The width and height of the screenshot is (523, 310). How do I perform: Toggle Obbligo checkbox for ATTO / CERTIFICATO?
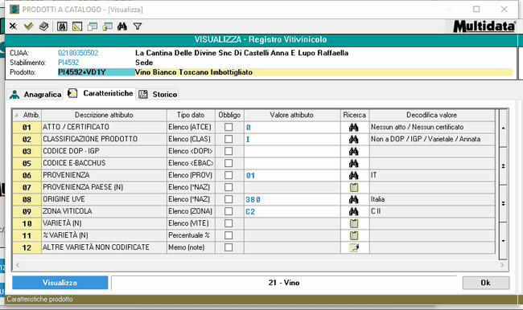229,127
